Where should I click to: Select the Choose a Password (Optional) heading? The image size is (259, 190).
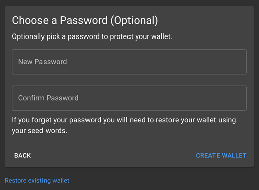click(x=85, y=20)
